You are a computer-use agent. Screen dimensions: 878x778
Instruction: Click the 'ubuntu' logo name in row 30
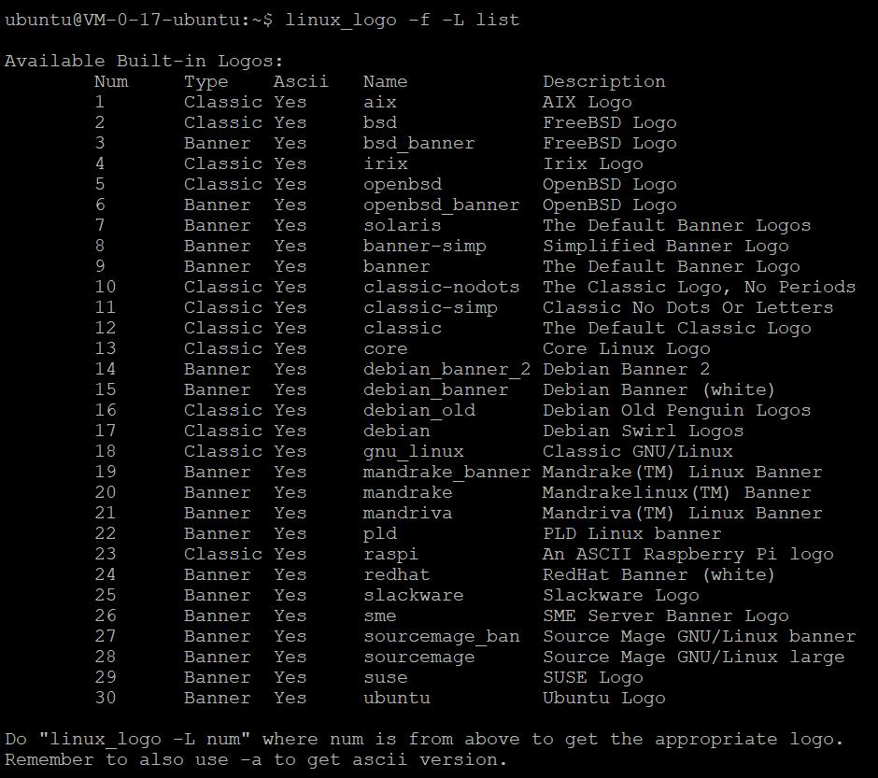pyautogui.click(x=396, y=699)
